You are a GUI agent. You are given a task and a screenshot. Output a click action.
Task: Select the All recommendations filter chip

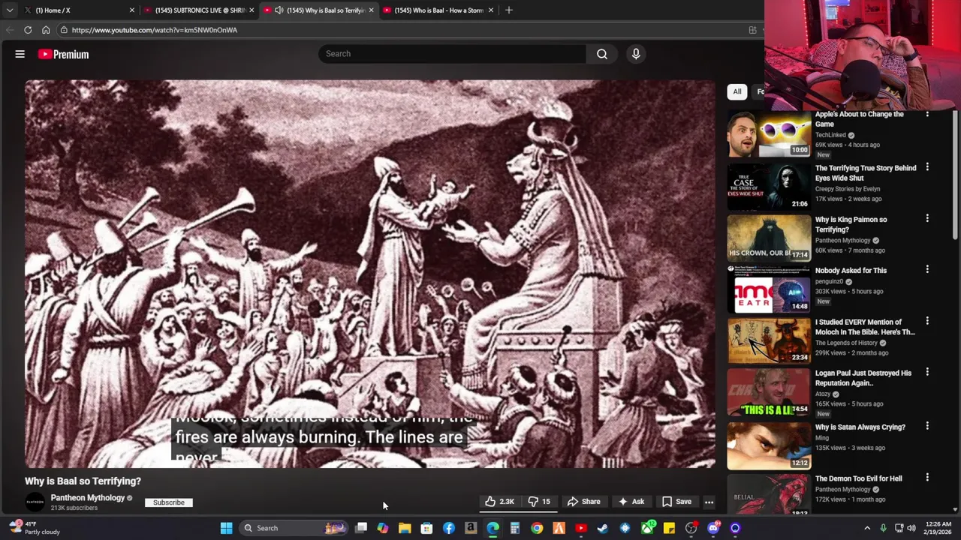coord(737,91)
